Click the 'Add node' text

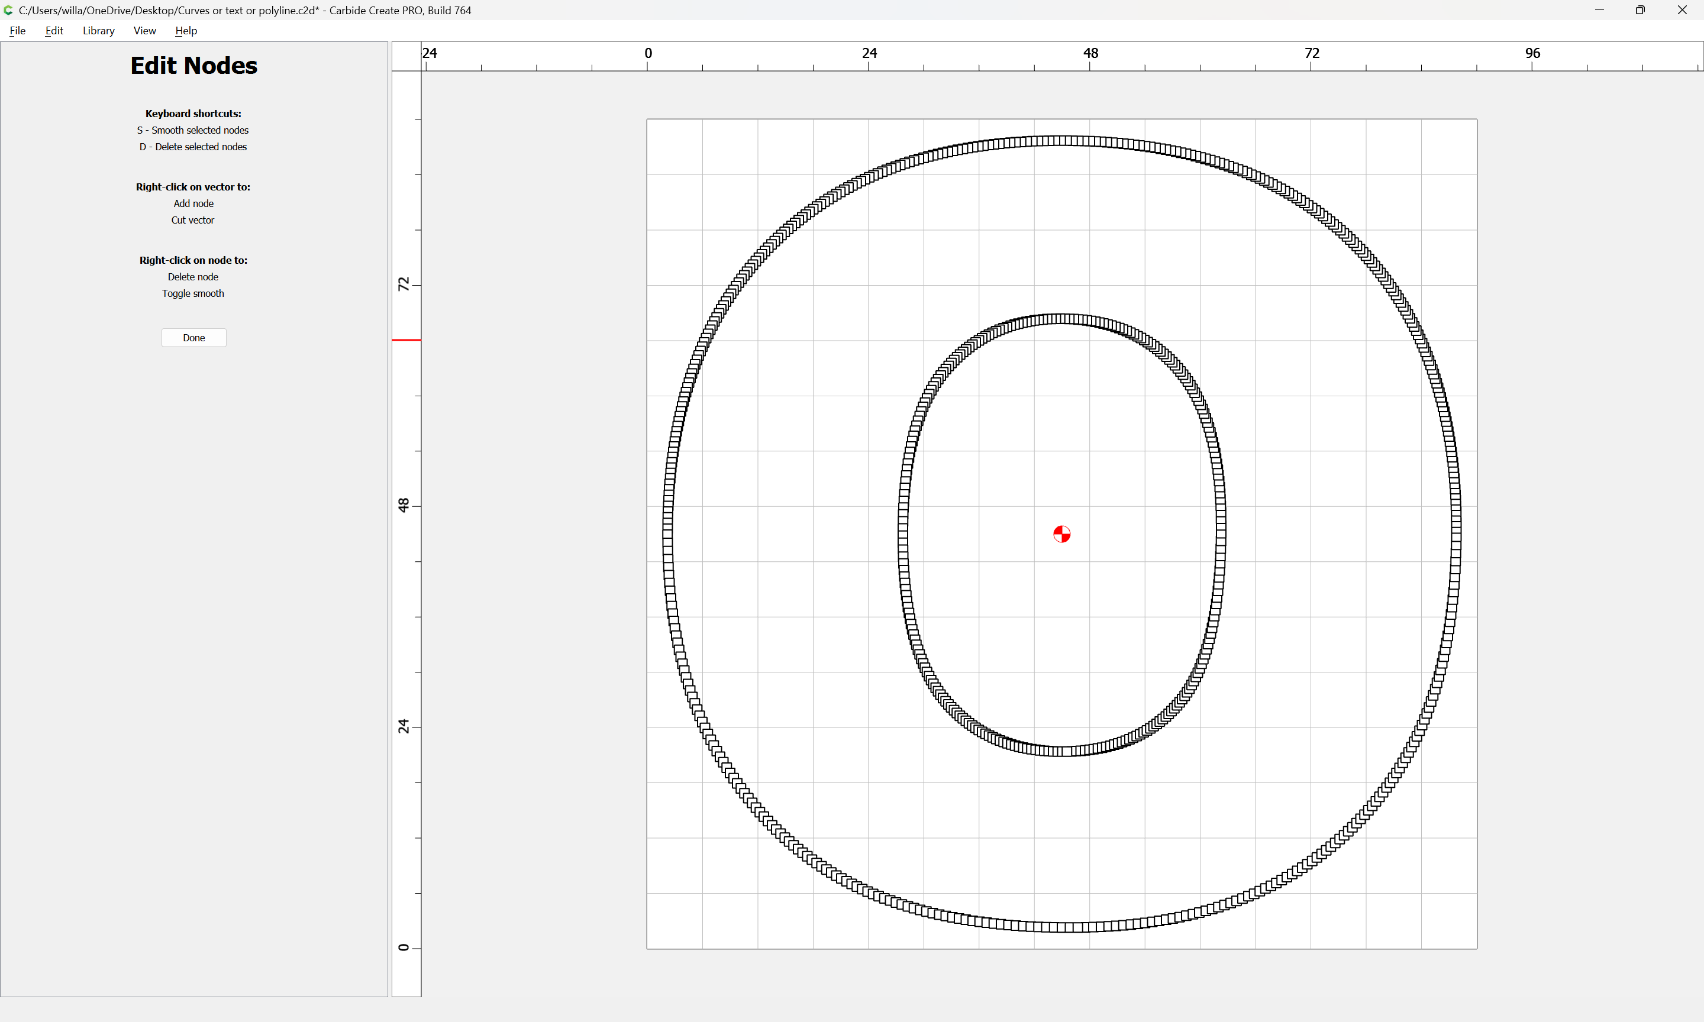pos(193,203)
